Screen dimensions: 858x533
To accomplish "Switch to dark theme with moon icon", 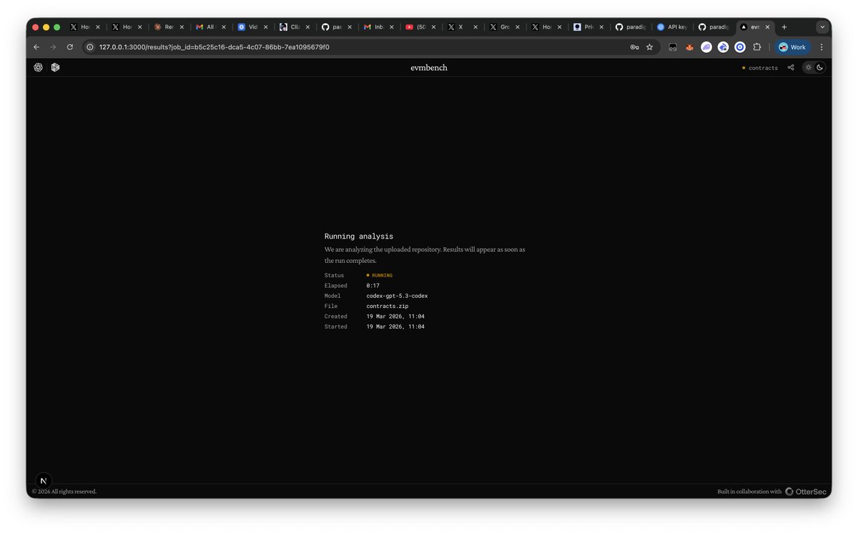I will (x=820, y=67).
